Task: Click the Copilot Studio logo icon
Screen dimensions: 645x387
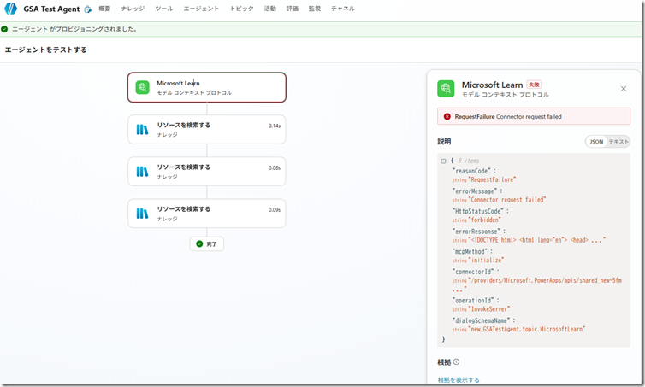Action: point(10,9)
